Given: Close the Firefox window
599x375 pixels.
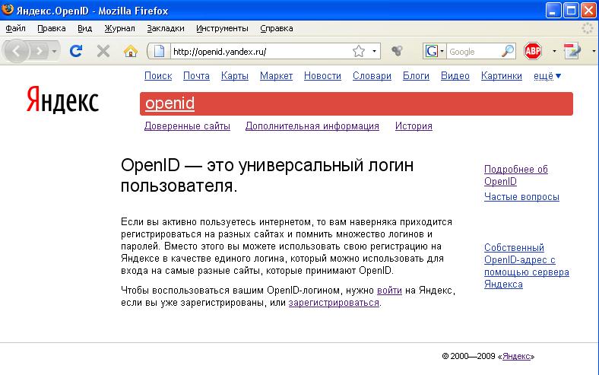Looking at the screenshot, I should pyautogui.click(x=588, y=11).
